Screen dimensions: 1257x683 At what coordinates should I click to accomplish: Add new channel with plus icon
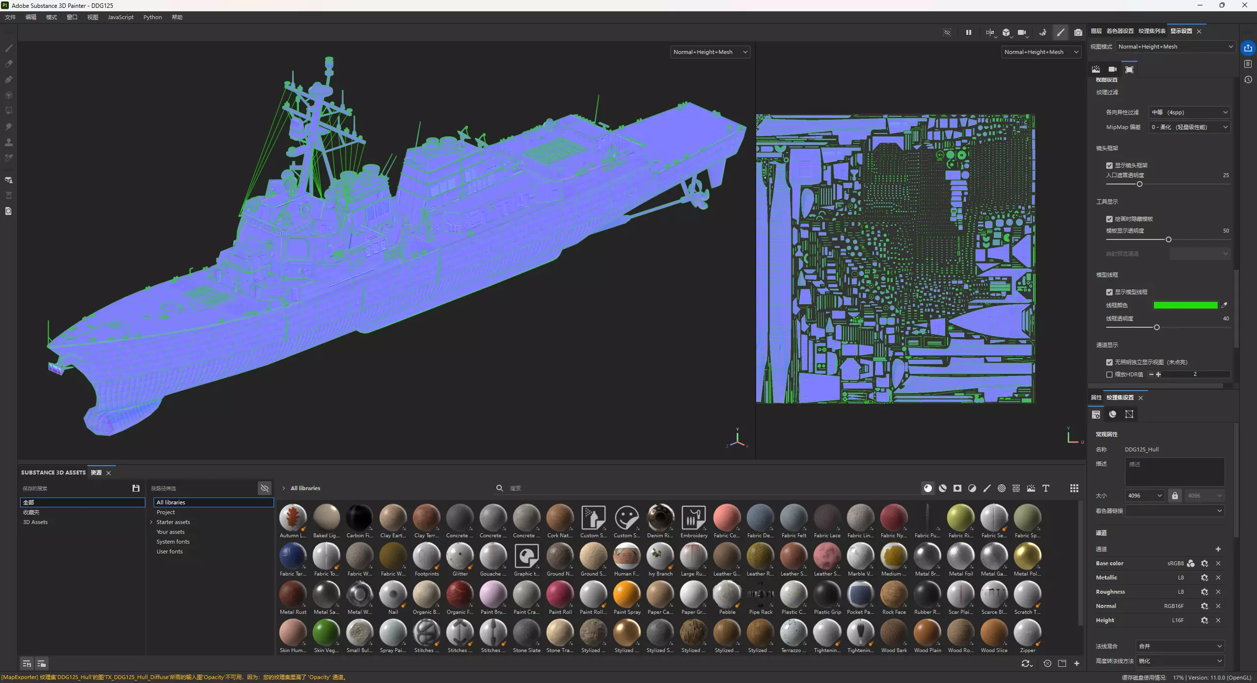point(1218,549)
